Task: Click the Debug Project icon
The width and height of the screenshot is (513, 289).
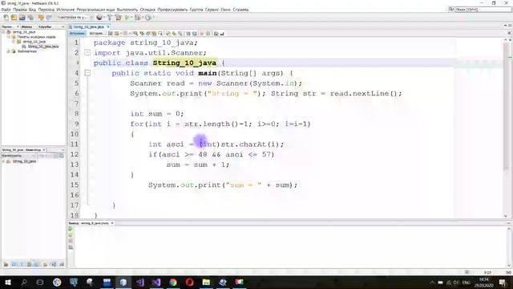Action: pyautogui.click(x=138, y=18)
